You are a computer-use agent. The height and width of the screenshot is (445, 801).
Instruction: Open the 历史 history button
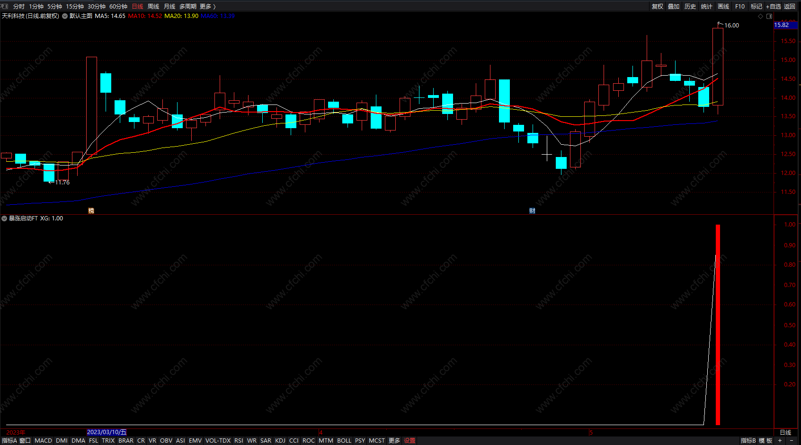point(690,7)
